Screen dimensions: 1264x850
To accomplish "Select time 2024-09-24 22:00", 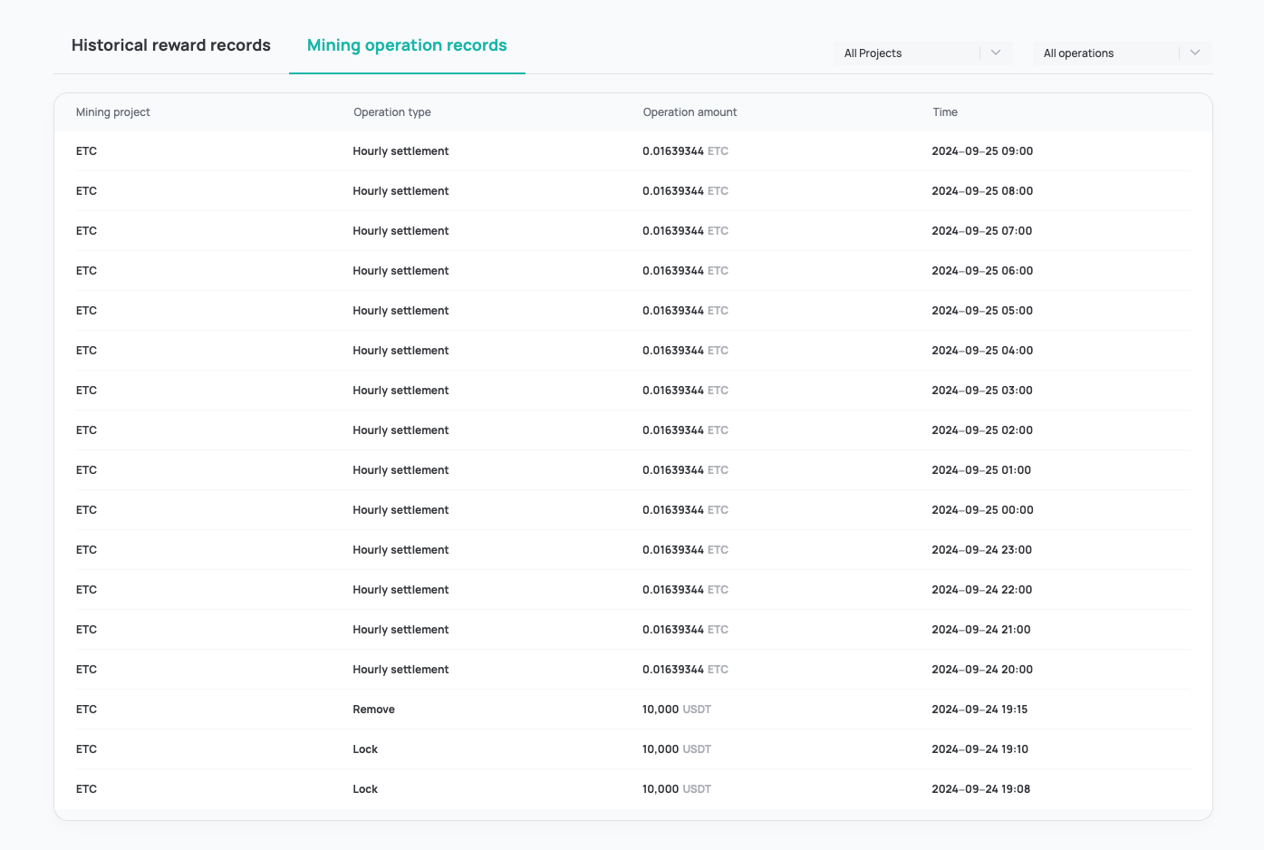I will (982, 590).
